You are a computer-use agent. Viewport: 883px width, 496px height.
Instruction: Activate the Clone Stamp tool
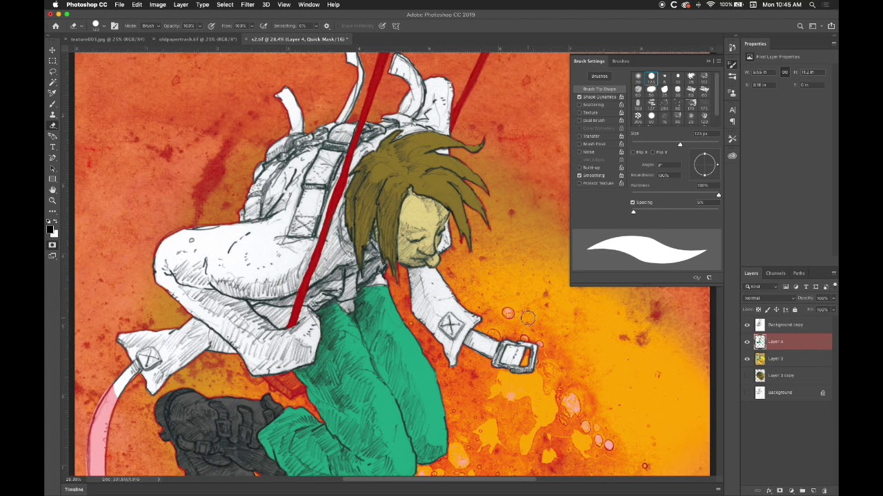click(x=52, y=114)
